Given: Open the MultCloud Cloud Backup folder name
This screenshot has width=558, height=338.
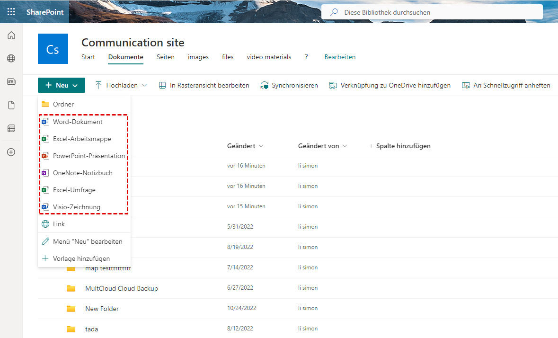Looking at the screenshot, I should tap(122, 288).
